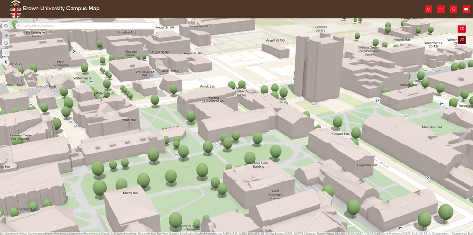Select the Minden Hall label
Image resolution: width=473 pixels, height=235 pixels.
402,40
